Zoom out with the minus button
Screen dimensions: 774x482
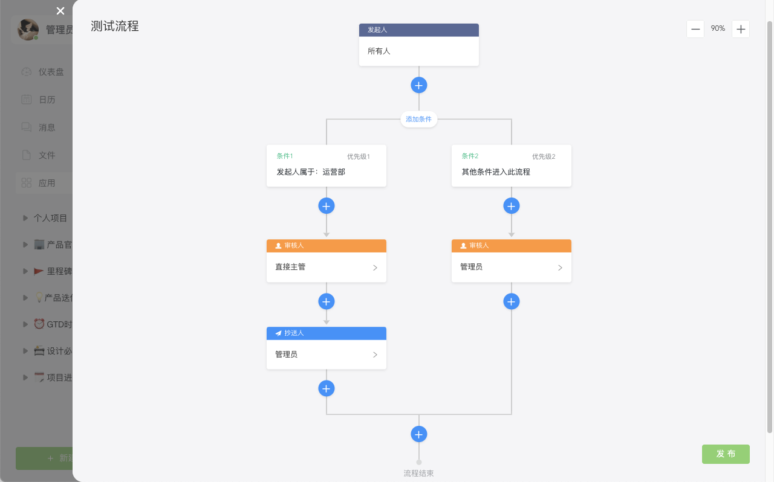pos(695,29)
